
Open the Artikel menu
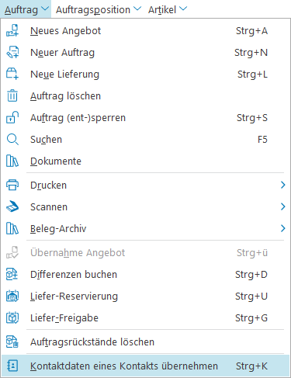tap(168, 9)
